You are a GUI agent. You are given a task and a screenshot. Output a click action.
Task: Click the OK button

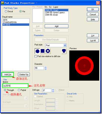pyautogui.click(x=93, y=10)
